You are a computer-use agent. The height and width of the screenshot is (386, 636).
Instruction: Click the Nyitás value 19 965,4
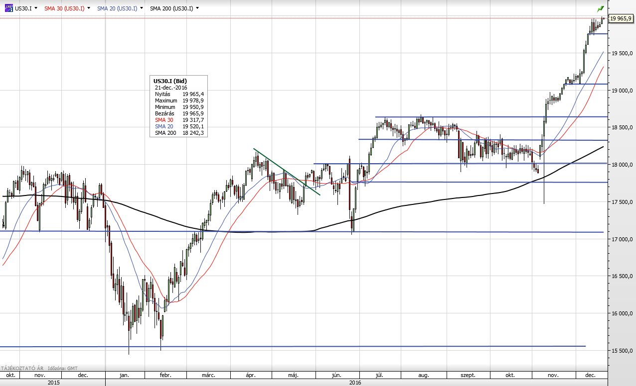click(193, 94)
